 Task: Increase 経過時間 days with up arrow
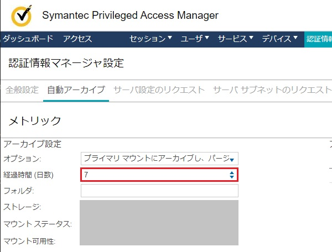(x=232, y=173)
